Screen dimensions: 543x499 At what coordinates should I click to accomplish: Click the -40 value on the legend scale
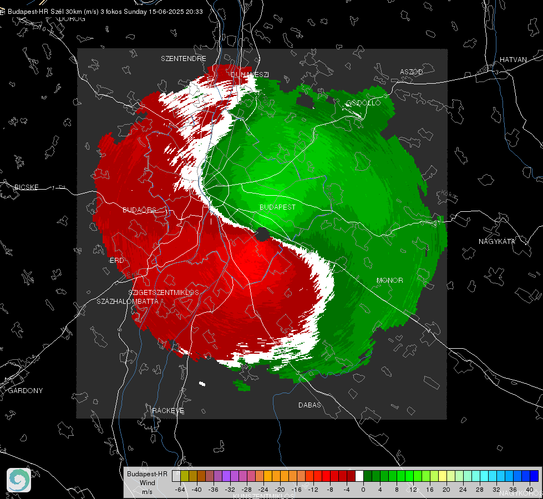coord(197,490)
